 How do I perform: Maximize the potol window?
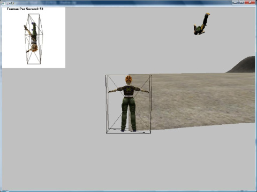(241, 2)
